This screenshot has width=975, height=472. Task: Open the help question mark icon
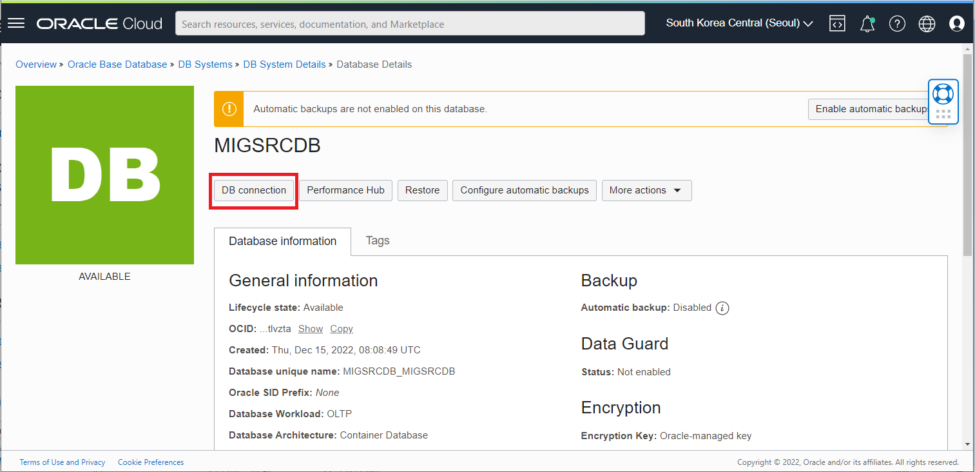coord(897,24)
